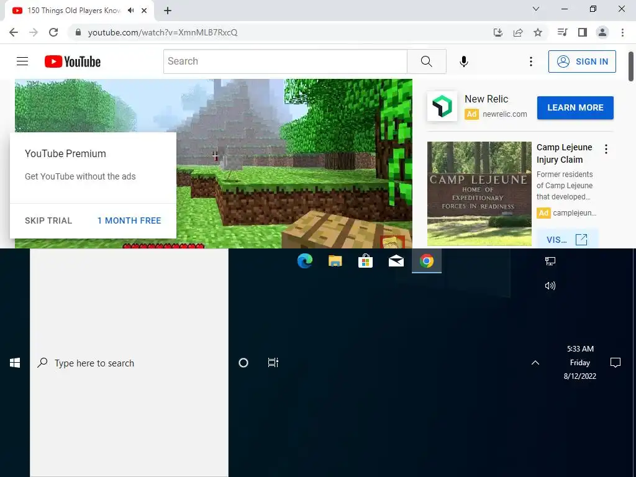The image size is (636, 477).
Task: Click the SIGN IN button
Action: point(582,61)
